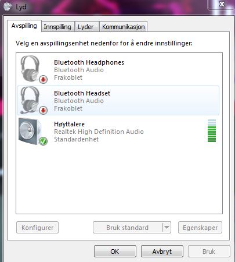
Task: Click the Bruk standard button
Action: tap(128, 228)
